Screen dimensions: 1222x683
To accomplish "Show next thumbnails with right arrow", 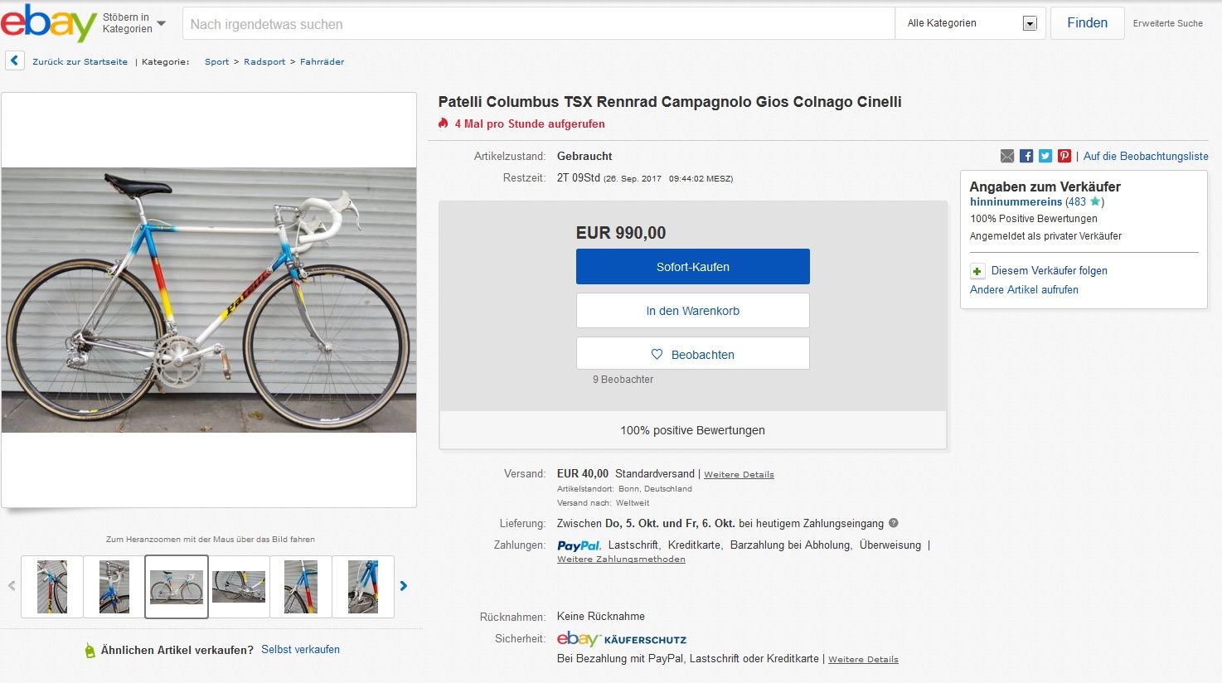I will pos(404,586).
